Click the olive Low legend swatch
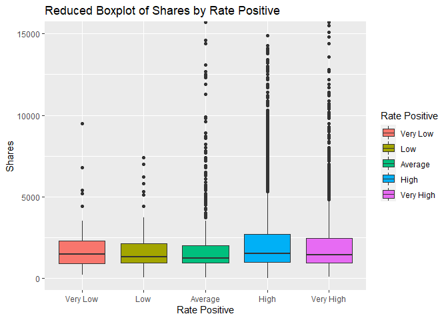This screenshot has height=320, width=448. point(389,149)
